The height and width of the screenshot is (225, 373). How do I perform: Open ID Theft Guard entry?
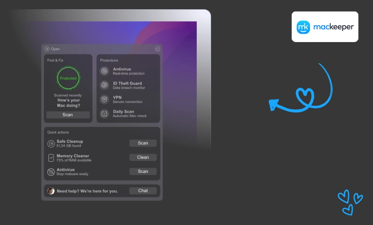tap(129, 85)
